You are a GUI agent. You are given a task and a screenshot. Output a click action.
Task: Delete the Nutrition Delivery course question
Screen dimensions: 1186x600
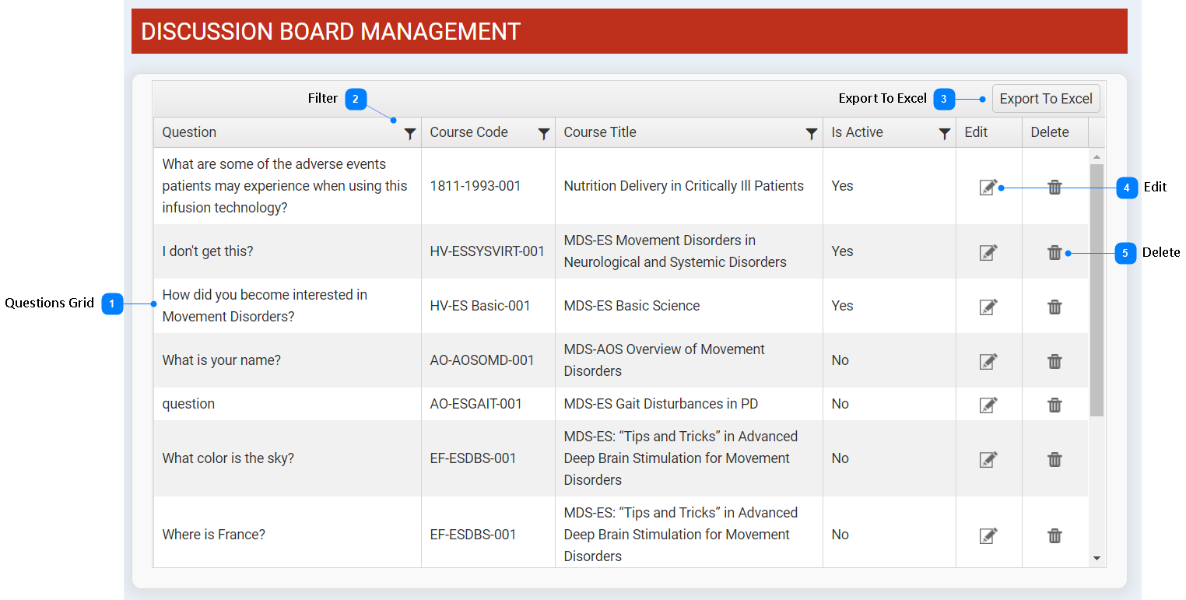pos(1054,187)
